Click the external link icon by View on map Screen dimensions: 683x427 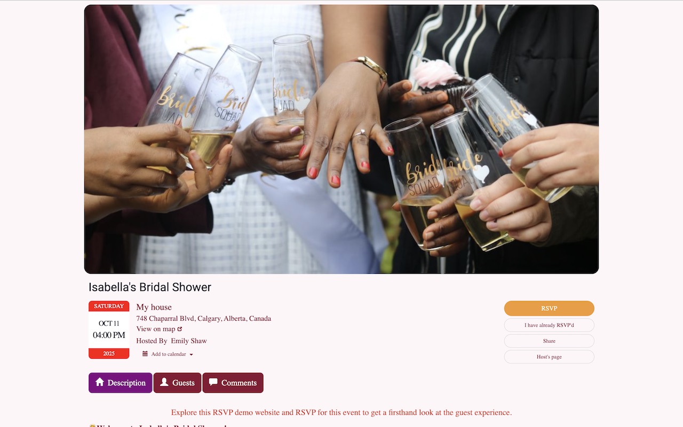[180, 329]
